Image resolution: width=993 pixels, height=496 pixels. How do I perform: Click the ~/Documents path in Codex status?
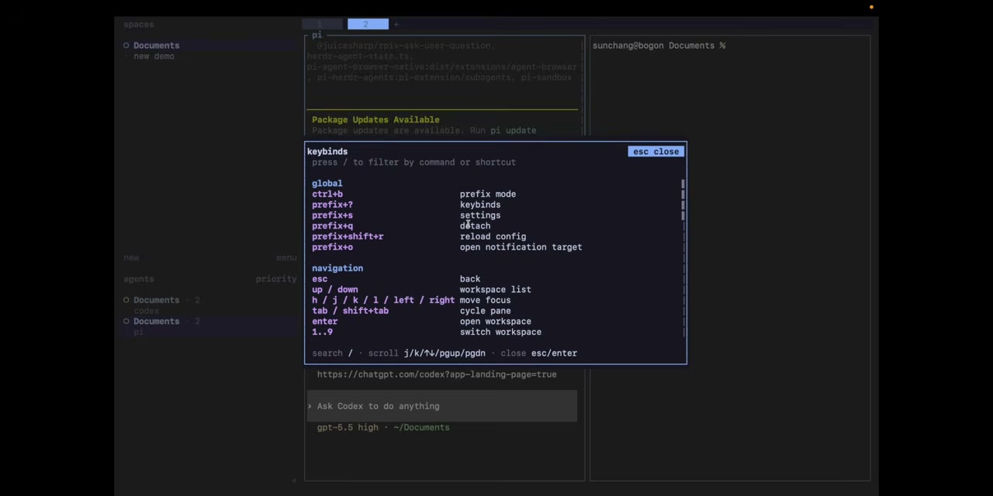click(x=421, y=427)
